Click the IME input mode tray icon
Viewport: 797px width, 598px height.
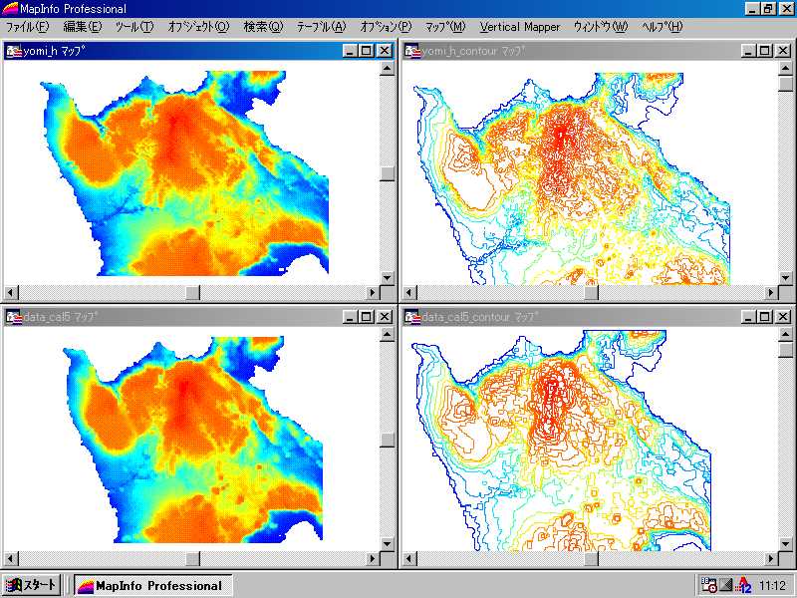coord(743,585)
